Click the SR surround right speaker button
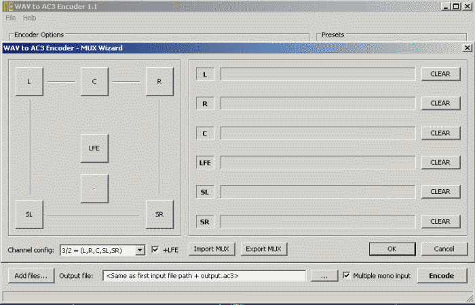475x305 pixels. (159, 214)
